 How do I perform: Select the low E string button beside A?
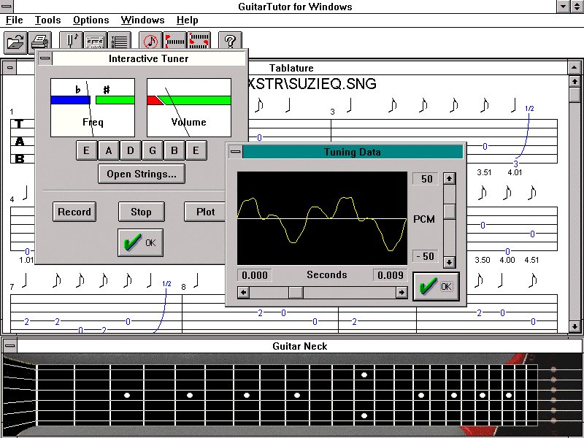coord(86,150)
